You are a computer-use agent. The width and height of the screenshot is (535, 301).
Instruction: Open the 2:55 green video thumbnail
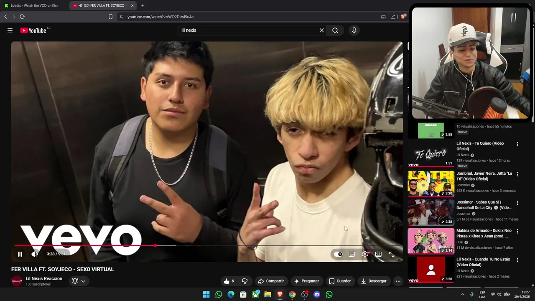tap(431, 130)
